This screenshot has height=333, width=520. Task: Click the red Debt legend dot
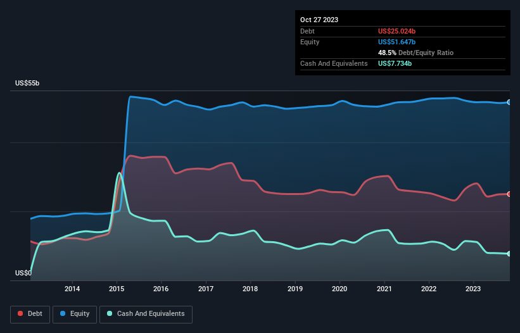pos(20,313)
